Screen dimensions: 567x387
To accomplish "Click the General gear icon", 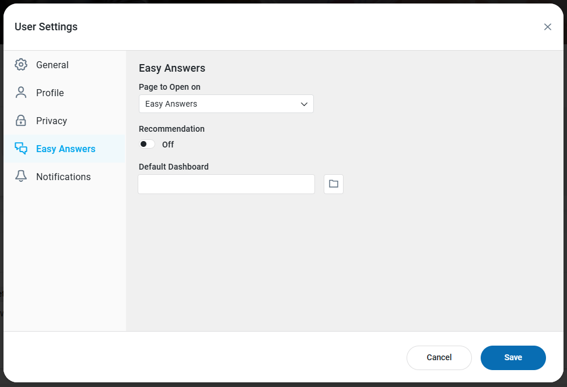I will [21, 65].
